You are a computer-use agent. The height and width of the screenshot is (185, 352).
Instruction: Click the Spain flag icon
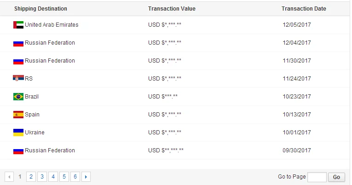(x=18, y=115)
